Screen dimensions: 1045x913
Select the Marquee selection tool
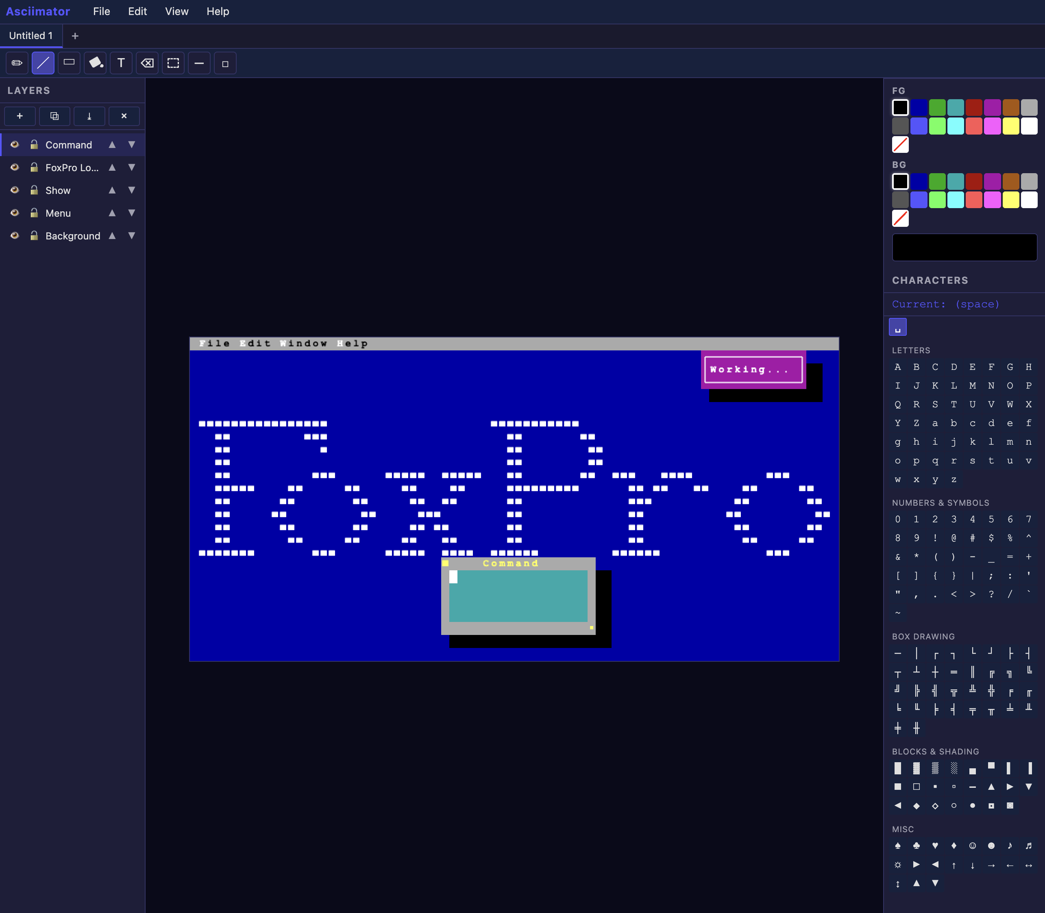click(x=173, y=63)
